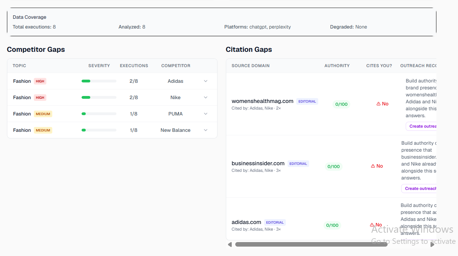Expand the Nike competitor gap row

[x=206, y=97]
